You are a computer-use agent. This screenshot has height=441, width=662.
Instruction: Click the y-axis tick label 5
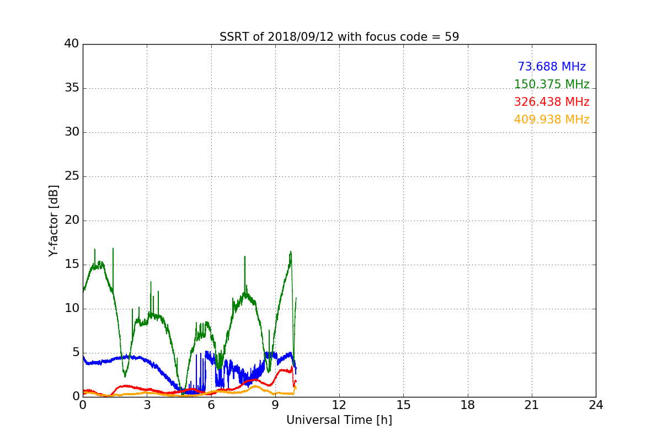coord(76,353)
